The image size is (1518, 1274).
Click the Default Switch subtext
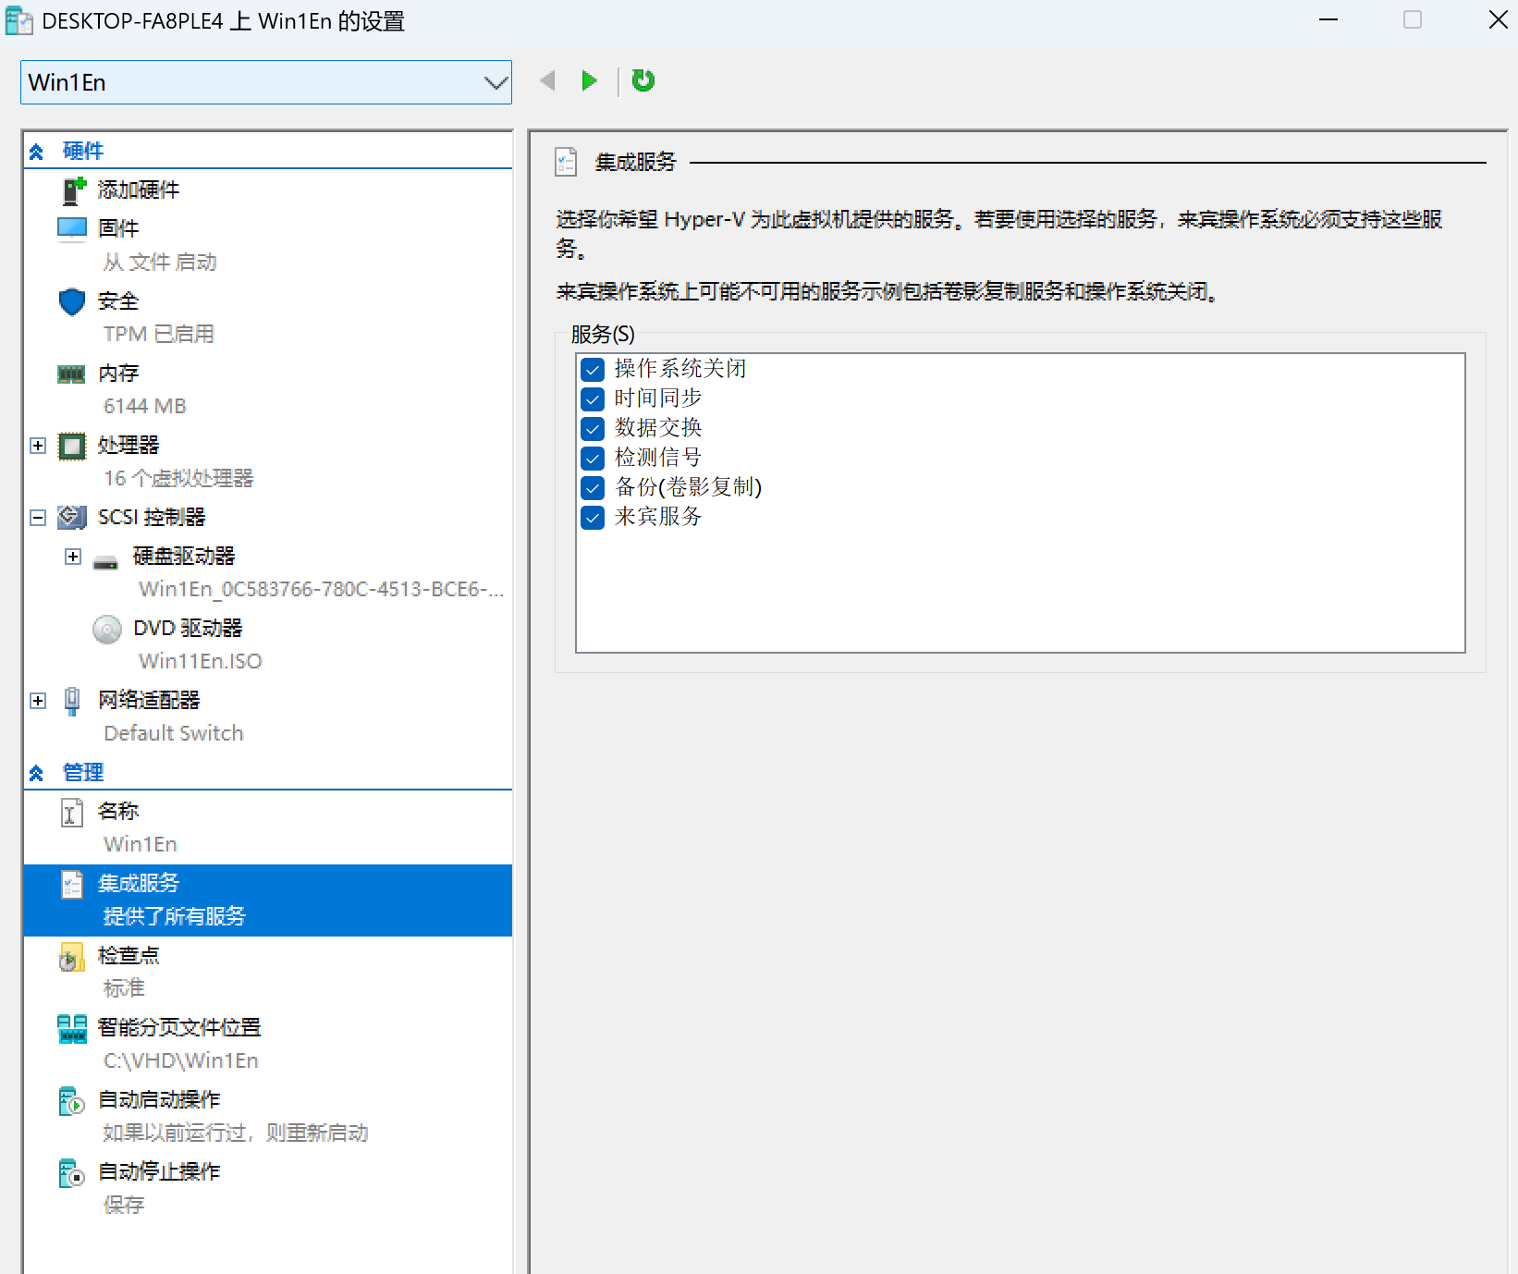point(174,734)
